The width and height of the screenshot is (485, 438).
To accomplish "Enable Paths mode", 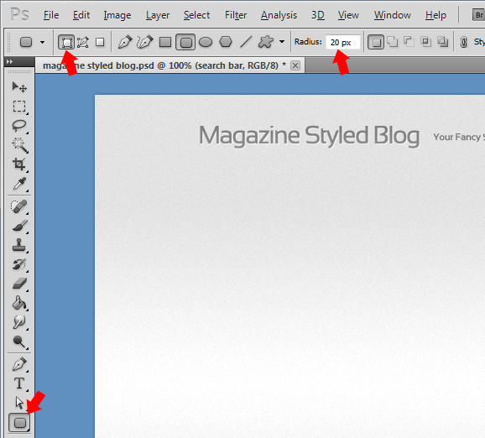I will pyautogui.click(x=83, y=42).
